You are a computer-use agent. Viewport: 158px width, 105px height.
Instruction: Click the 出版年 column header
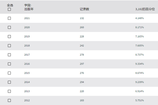[29, 9]
